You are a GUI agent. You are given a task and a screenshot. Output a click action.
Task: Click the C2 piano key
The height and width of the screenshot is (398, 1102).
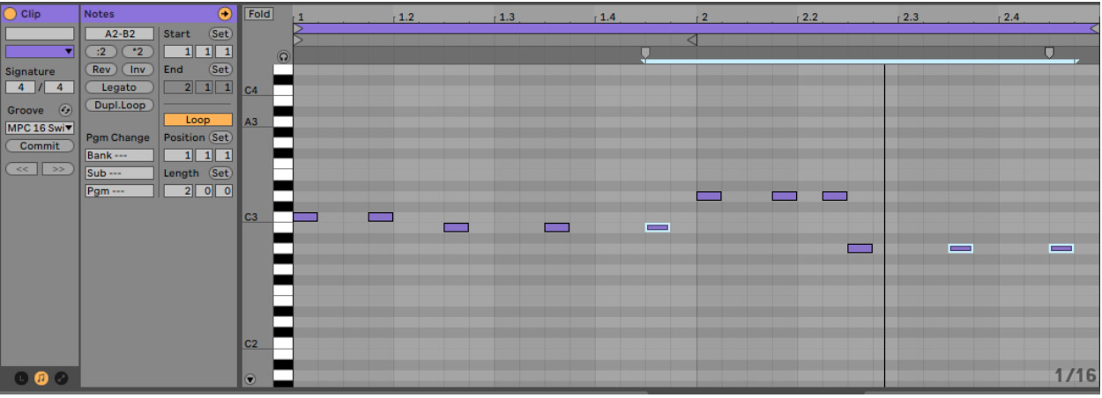click(x=283, y=343)
